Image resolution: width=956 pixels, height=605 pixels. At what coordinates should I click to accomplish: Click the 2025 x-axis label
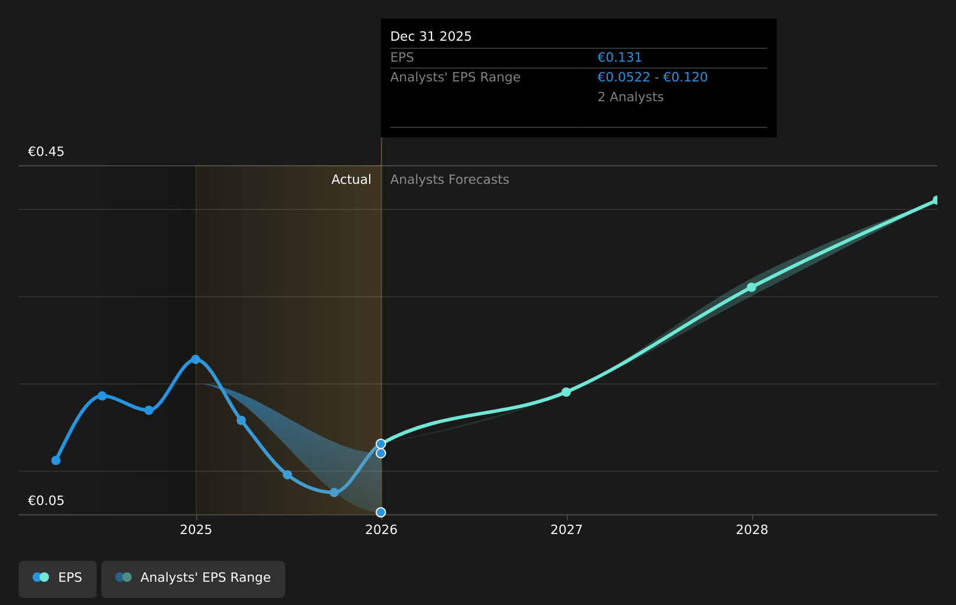(x=196, y=530)
